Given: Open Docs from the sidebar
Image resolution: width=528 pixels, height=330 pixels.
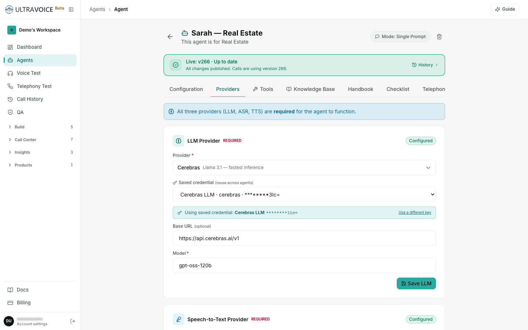Looking at the screenshot, I should 40,290.
